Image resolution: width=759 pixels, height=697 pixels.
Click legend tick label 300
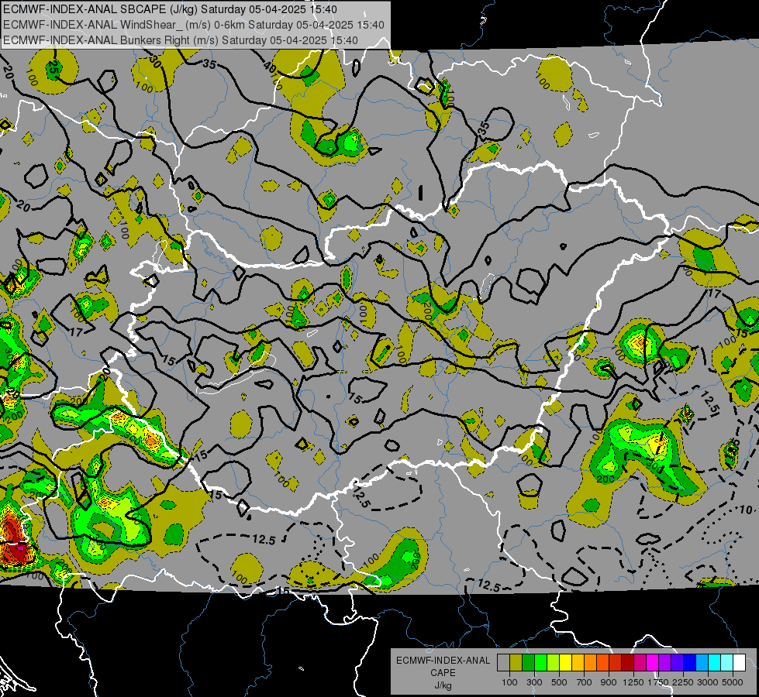coord(534,682)
